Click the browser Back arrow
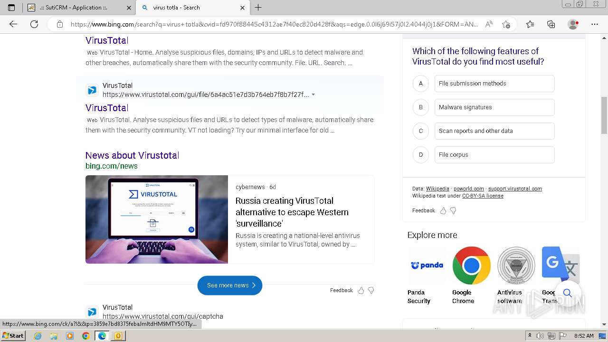 coord(13,24)
